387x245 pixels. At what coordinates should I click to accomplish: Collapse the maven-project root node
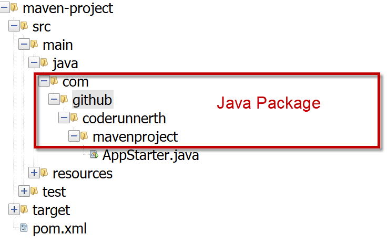pos(4,7)
